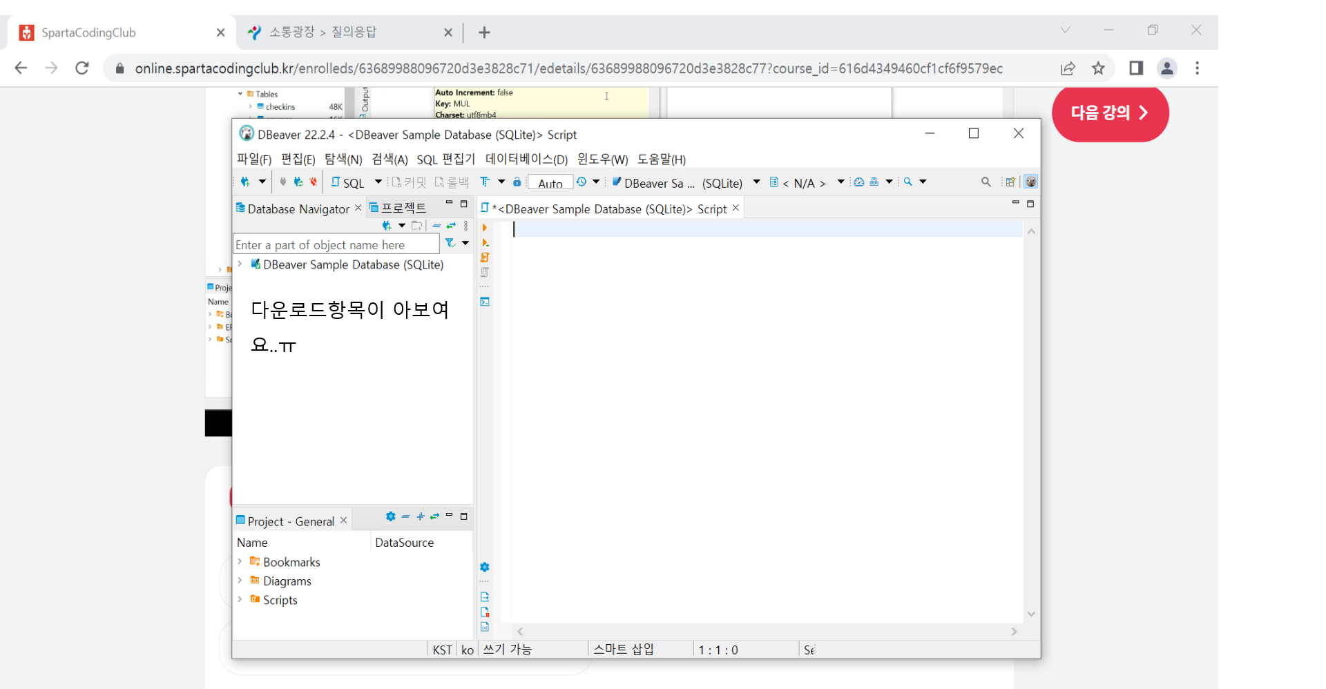Image resolution: width=1326 pixels, height=689 pixels.
Task: Close the Sample Database Script editor tab
Action: pos(736,208)
